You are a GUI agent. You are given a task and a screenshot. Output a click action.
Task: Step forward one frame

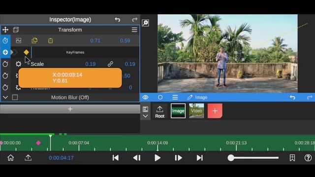[178, 158]
